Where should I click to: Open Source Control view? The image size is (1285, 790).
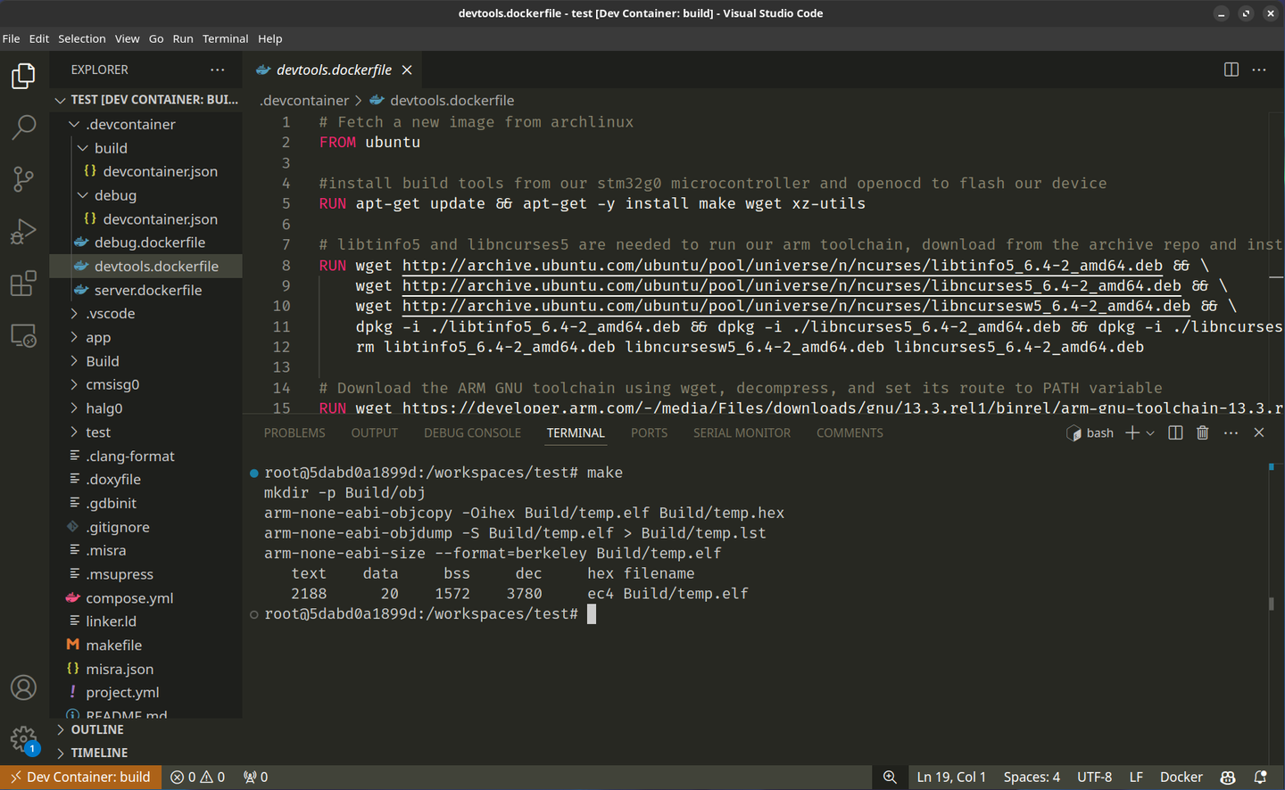24,179
